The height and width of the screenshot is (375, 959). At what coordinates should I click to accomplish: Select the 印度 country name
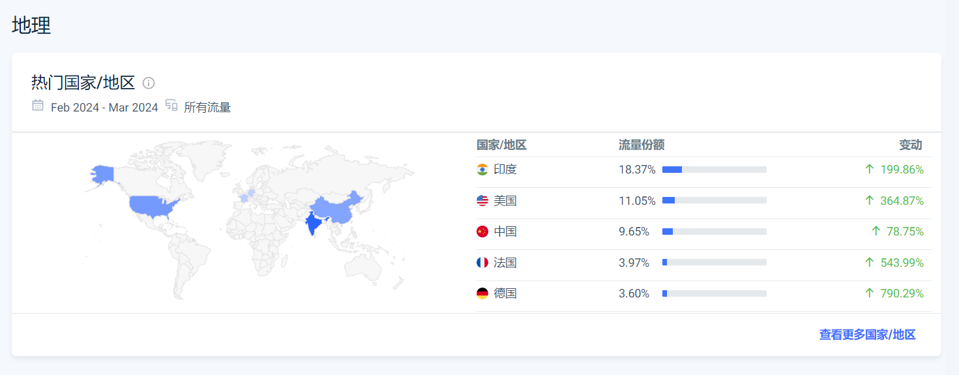(x=505, y=170)
